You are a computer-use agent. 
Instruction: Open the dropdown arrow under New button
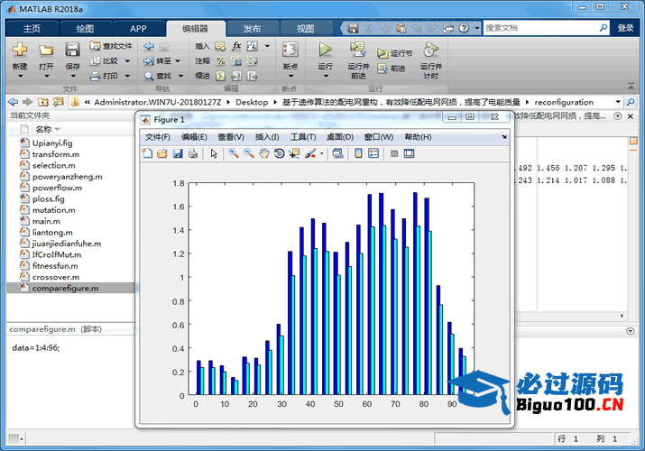tap(19, 76)
